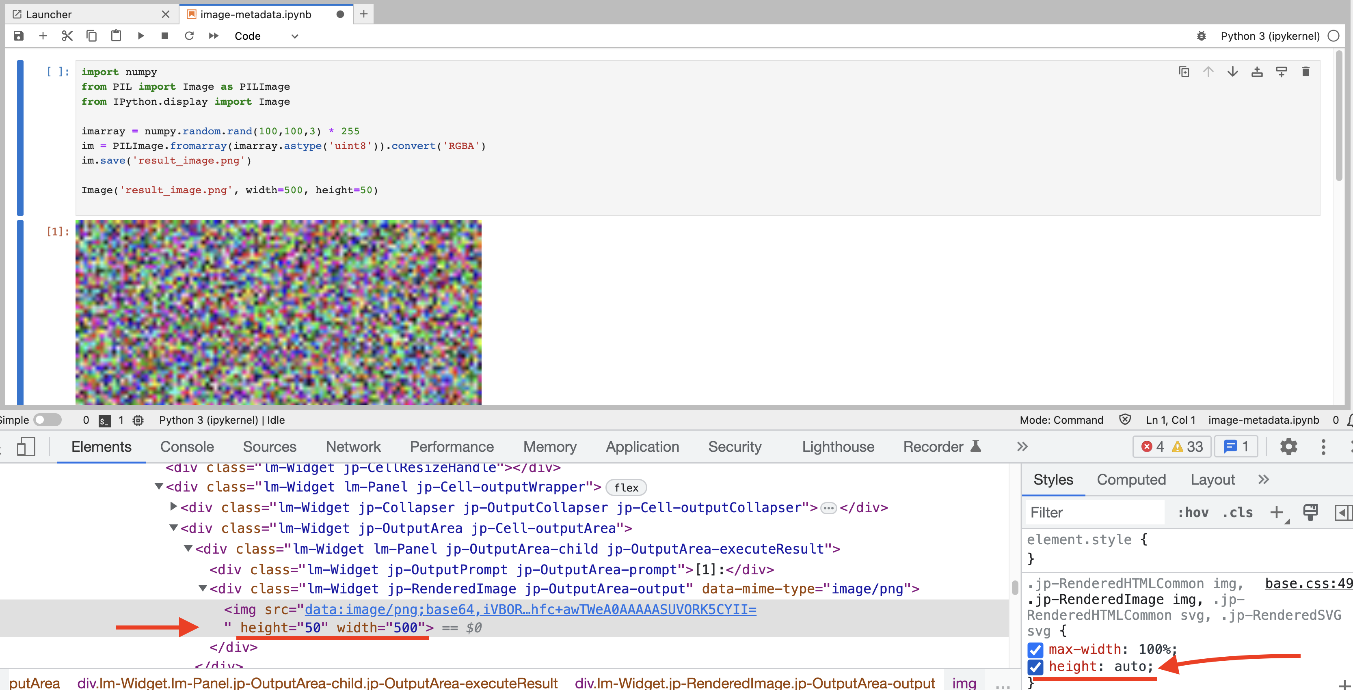Viewport: 1353px width, 690px height.
Task: Cut the cell using the scissors icon
Action: (x=67, y=36)
